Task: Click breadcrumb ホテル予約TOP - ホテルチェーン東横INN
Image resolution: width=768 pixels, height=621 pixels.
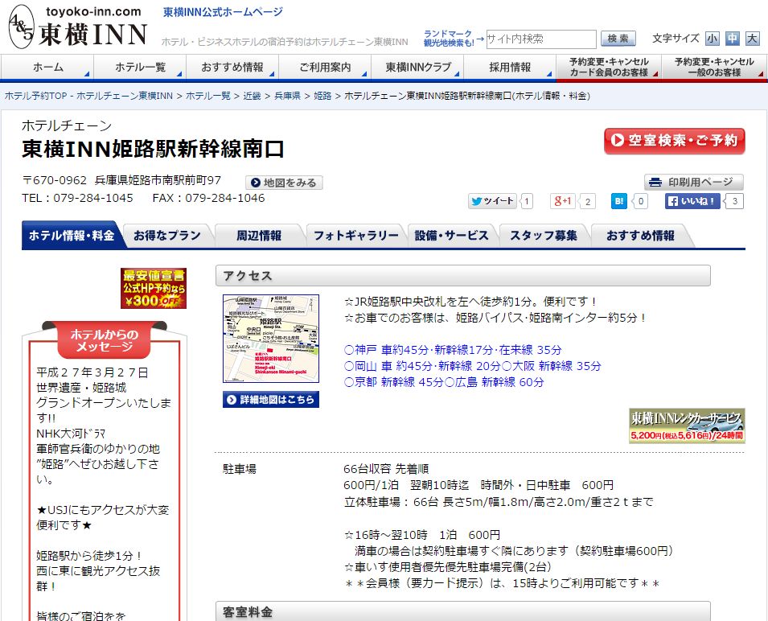Action: point(88,96)
